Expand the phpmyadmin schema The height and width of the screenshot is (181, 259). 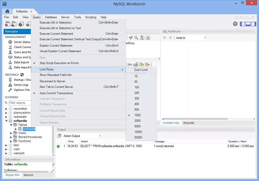[x=6, y=113]
